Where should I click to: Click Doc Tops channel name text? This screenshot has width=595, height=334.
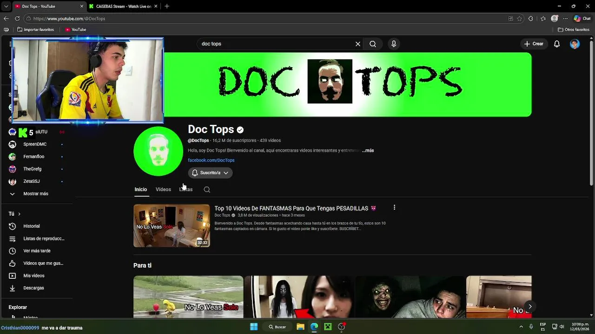point(211,129)
